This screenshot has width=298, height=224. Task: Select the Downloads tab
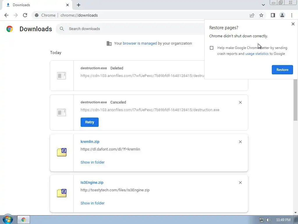[x=37, y=5]
